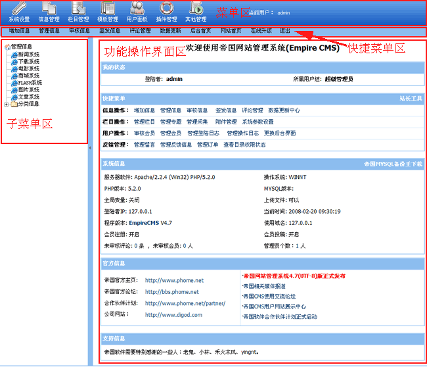
Task: Click 审核会员 link in 用户操作 row
Action: pos(145,134)
